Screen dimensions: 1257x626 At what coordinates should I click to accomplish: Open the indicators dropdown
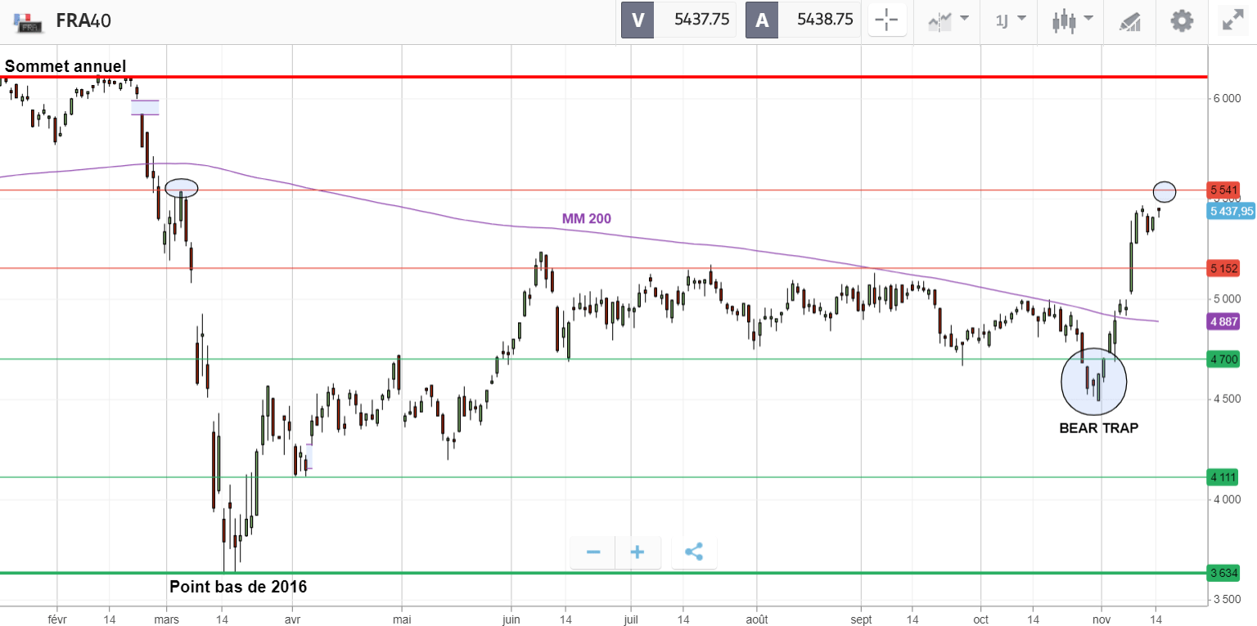pos(948,20)
